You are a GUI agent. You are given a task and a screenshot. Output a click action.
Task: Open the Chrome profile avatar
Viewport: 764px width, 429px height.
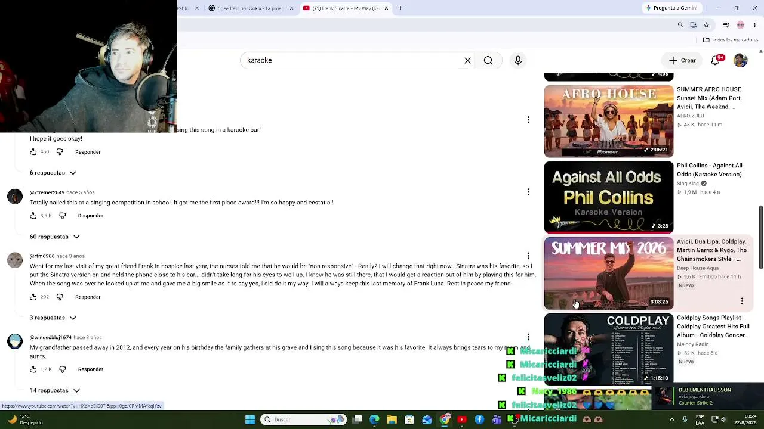[x=741, y=25]
